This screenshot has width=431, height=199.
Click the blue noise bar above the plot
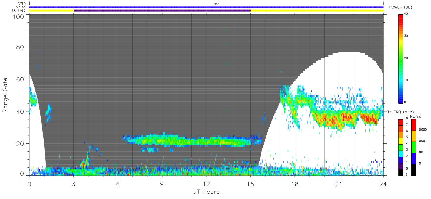(x=206, y=7)
